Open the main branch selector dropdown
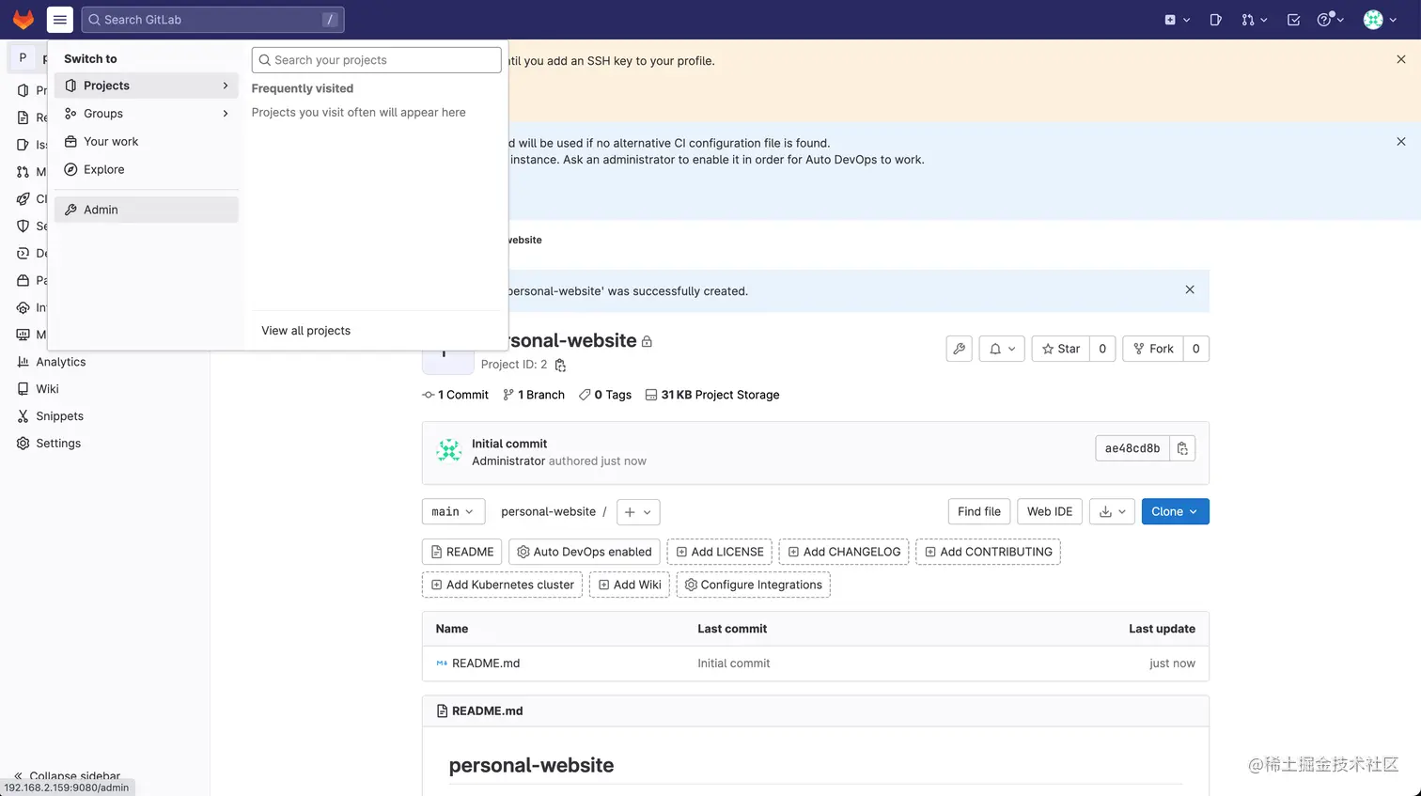 pos(453,511)
